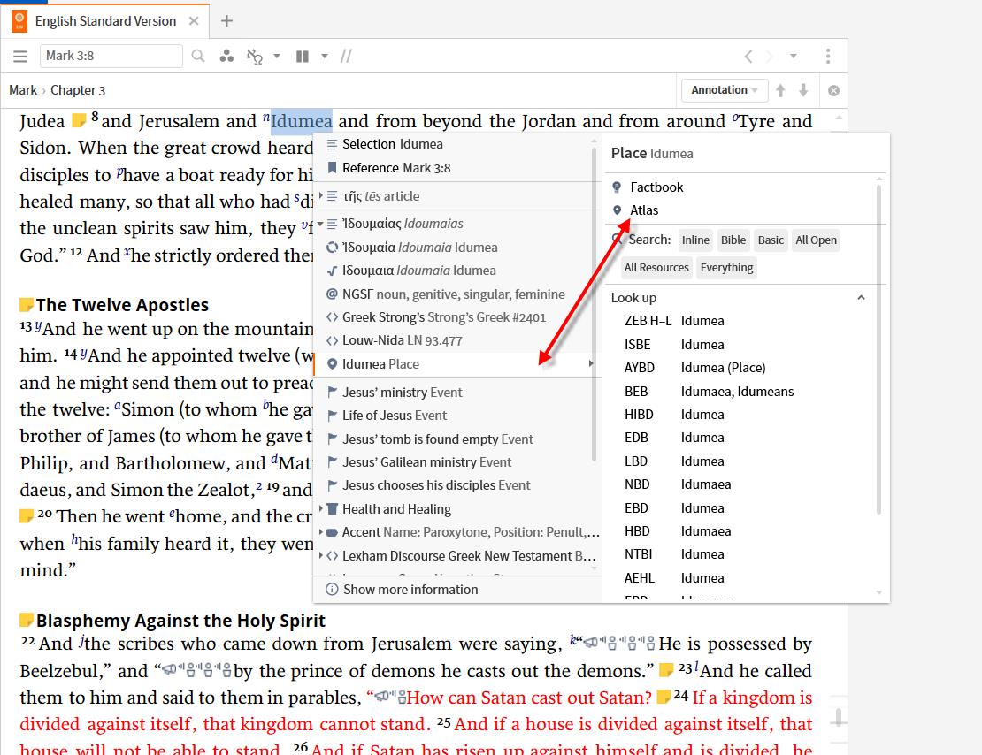Select the English Standard Version tab
This screenshot has width=982, height=755.
click(x=105, y=21)
